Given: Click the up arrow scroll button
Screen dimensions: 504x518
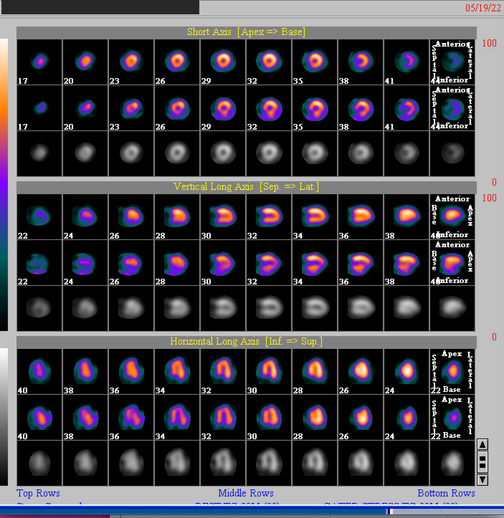Looking at the screenshot, I should pyautogui.click(x=482, y=445).
